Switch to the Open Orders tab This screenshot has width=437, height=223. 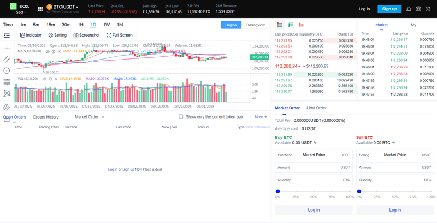[x=15, y=117]
